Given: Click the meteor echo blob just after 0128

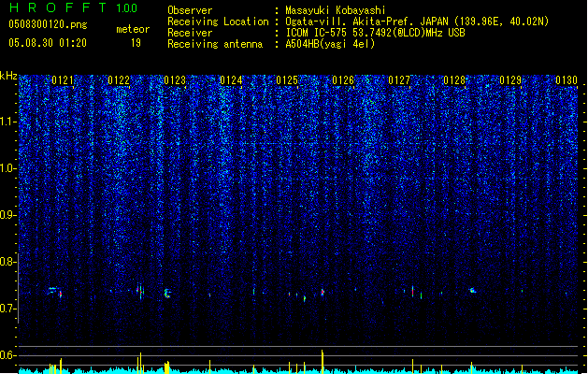Looking at the screenshot, I should coord(472,291).
